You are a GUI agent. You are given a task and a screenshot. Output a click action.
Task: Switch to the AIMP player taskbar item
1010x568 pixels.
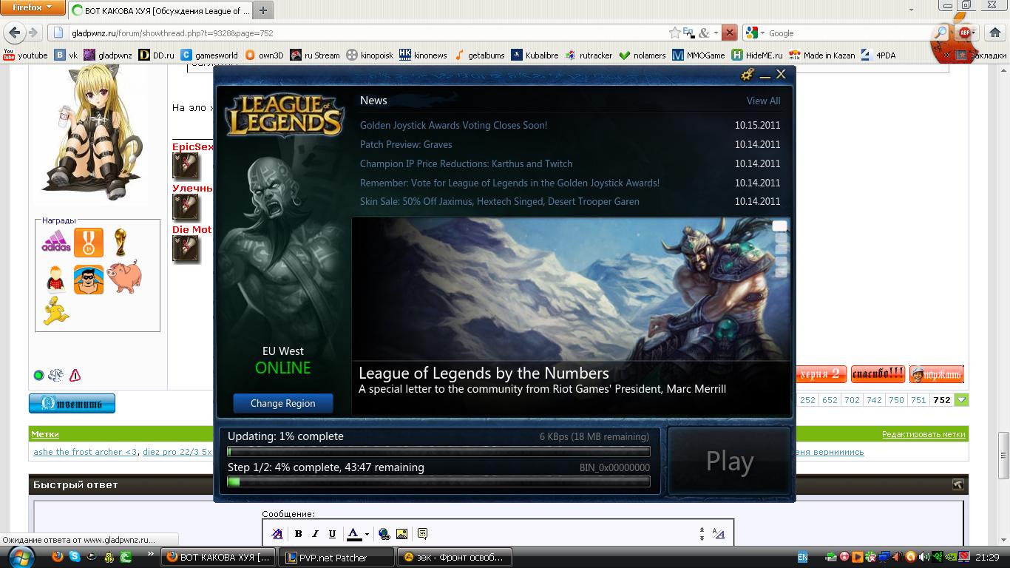pos(455,558)
